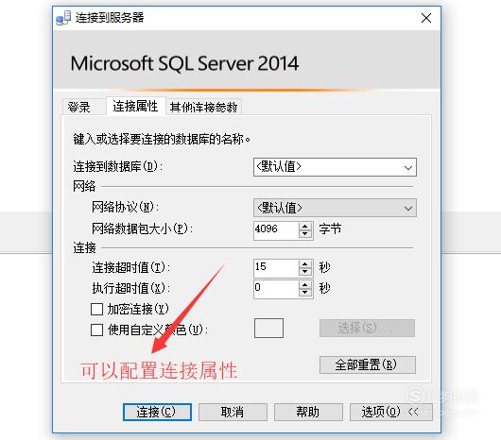Click the 选择(S) color button
This screenshot has height=440, width=501.
click(x=367, y=328)
